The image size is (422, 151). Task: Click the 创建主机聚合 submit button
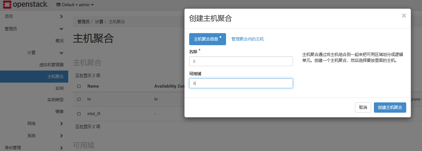tap(390, 107)
